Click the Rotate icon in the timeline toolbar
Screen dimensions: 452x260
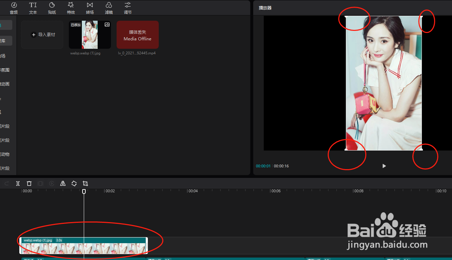click(x=74, y=184)
